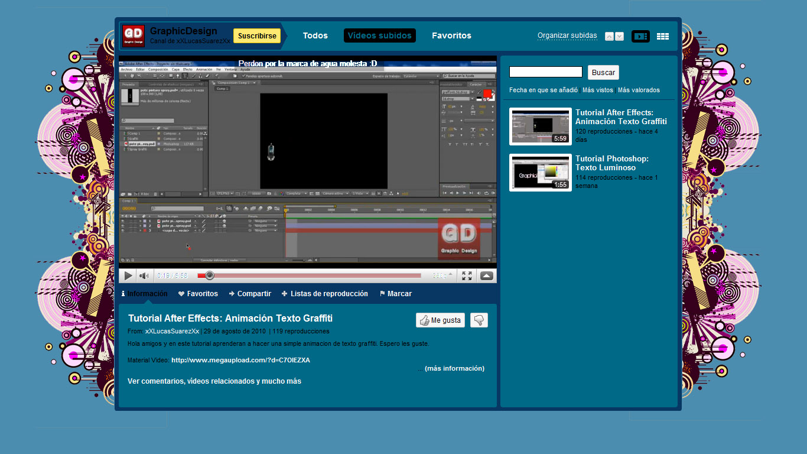Click the channel search input field

click(x=546, y=72)
